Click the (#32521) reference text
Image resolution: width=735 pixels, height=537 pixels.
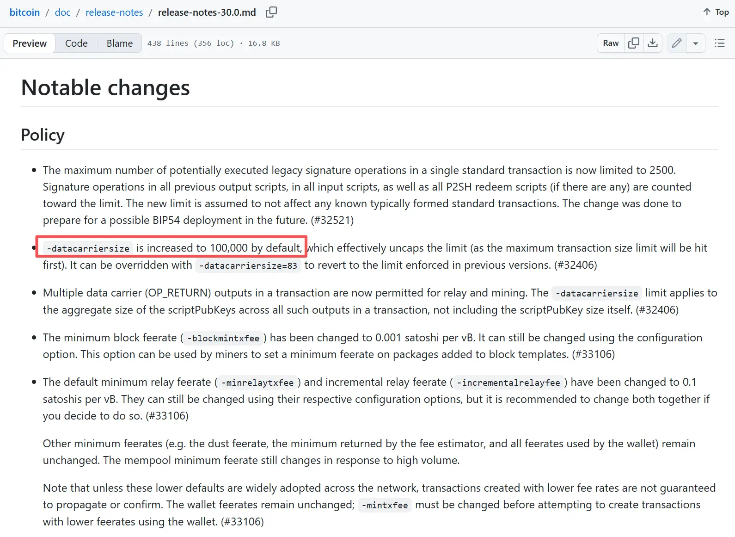coord(332,220)
